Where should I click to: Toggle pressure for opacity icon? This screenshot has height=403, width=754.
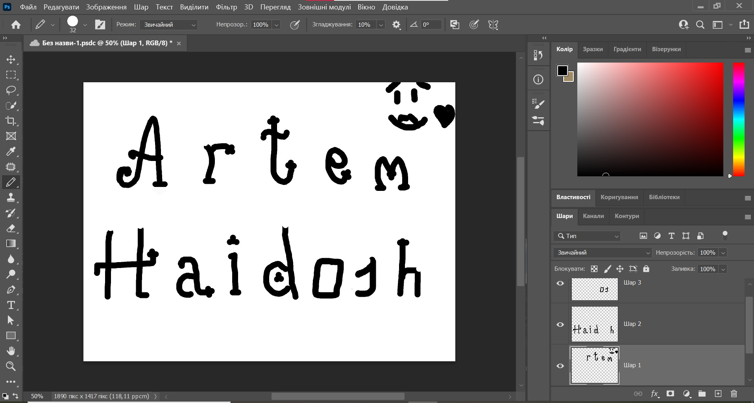pos(295,25)
